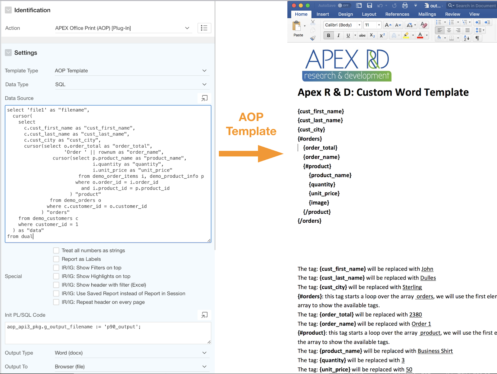The height and width of the screenshot is (374, 497).
Task: Open the Calibri (Body) font name dropdown
Action: (359, 25)
